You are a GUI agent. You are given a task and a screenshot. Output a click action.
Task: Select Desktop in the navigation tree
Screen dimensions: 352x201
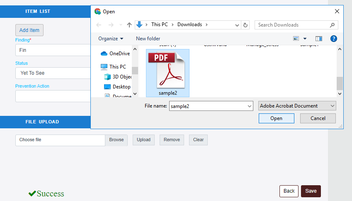click(121, 87)
